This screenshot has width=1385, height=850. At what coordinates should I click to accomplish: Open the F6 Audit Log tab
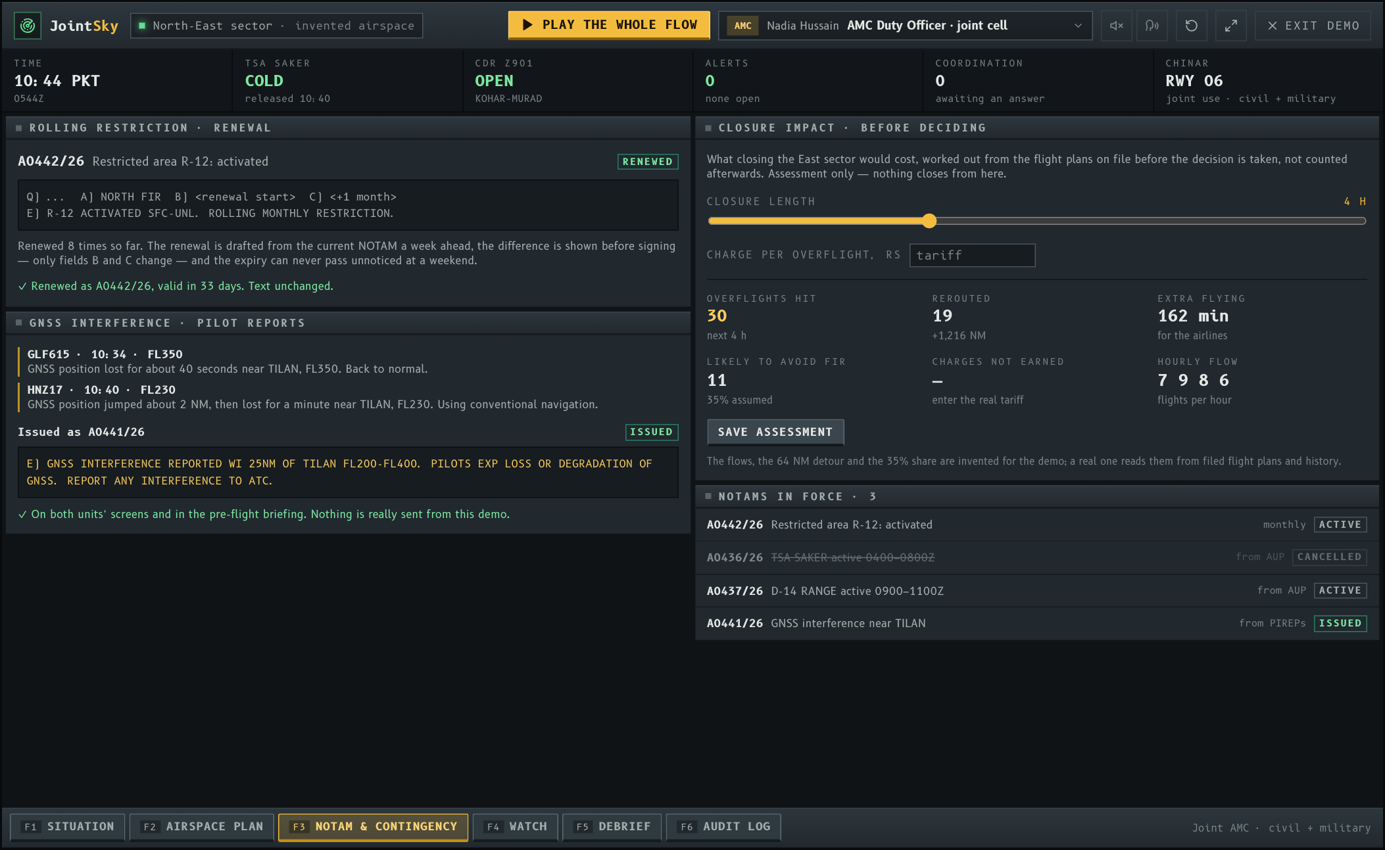point(723,826)
